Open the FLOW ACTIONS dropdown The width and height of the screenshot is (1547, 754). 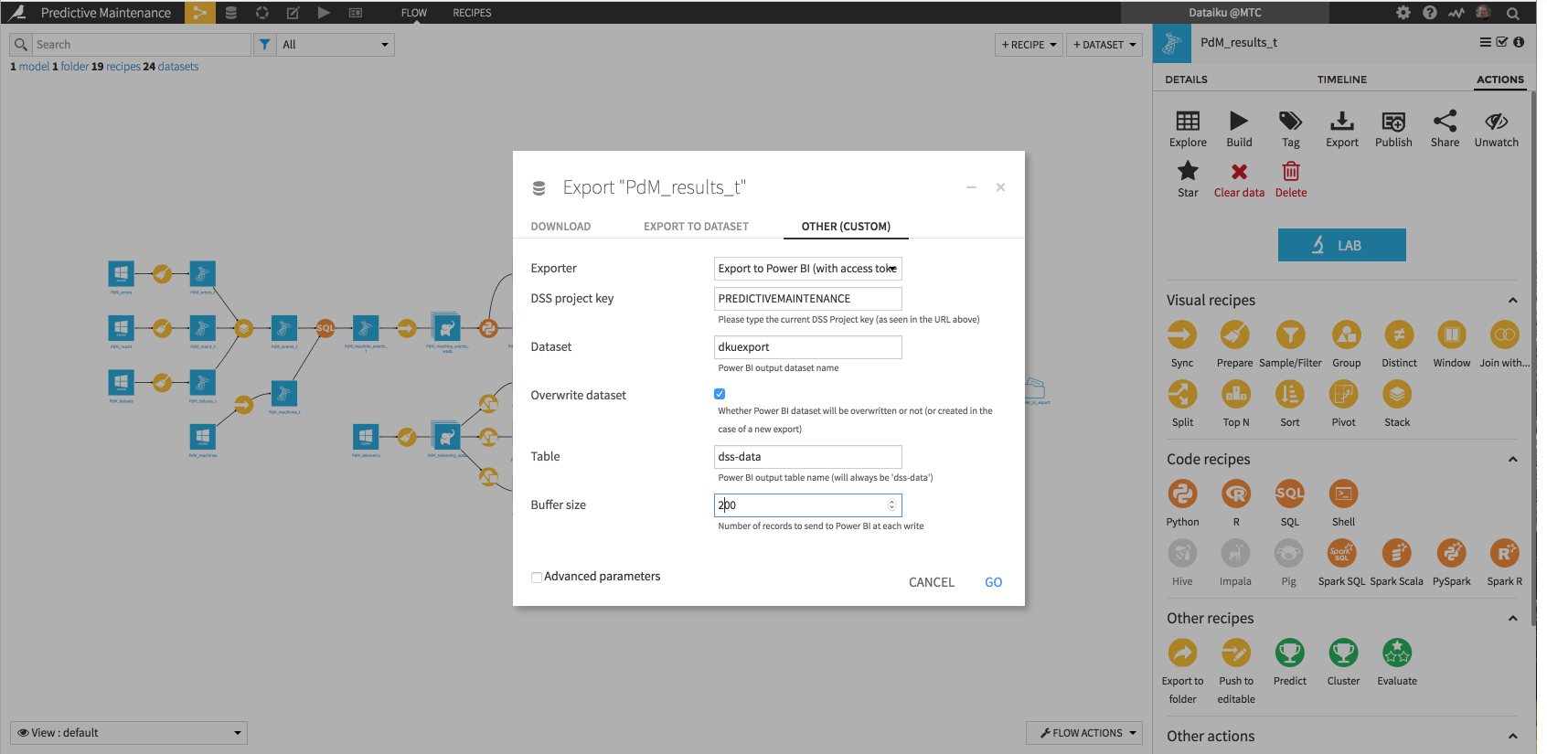1084,733
